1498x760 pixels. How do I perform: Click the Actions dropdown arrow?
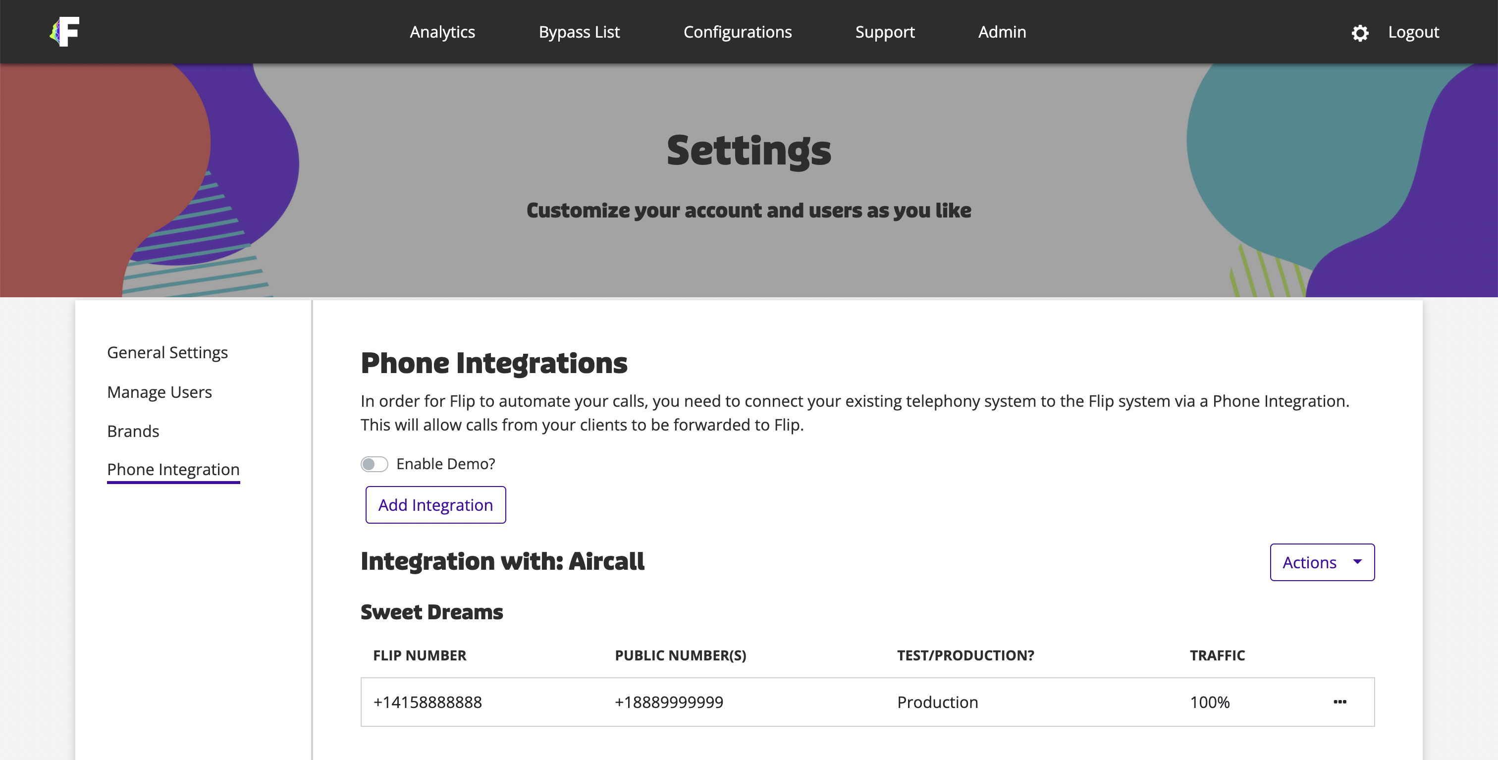[1357, 562]
